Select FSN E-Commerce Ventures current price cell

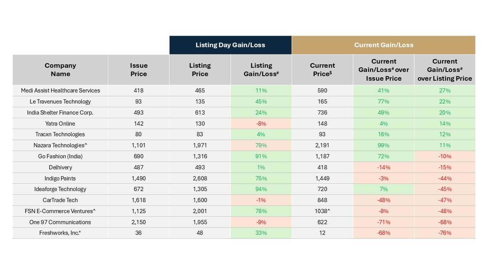pyautogui.click(x=322, y=211)
